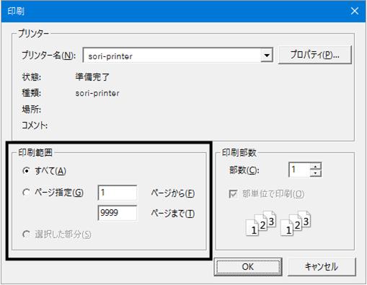Viewport: 367px width, 285px height.
Task: Click the 部数 copies input field
Action: [x=299, y=170]
